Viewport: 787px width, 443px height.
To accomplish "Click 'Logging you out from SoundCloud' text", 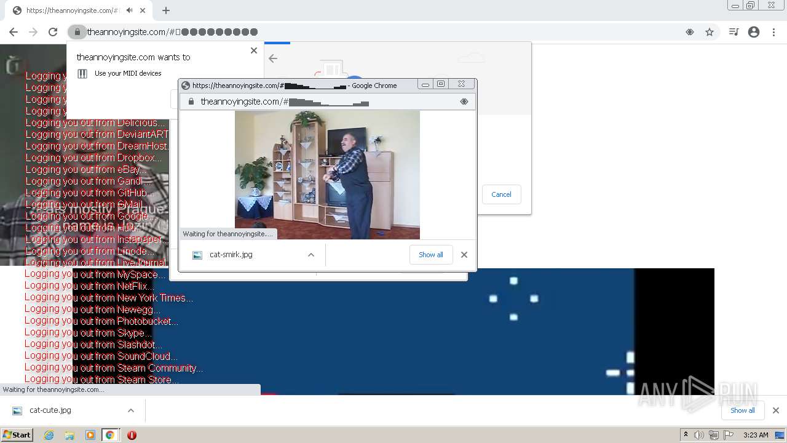I will pyautogui.click(x=101, y=356).
